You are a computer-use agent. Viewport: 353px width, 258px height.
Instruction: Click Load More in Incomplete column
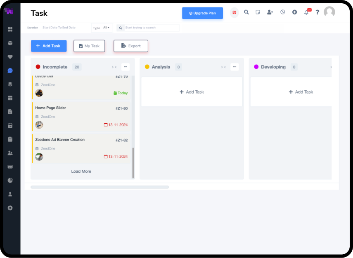click(x=81, y=171)
